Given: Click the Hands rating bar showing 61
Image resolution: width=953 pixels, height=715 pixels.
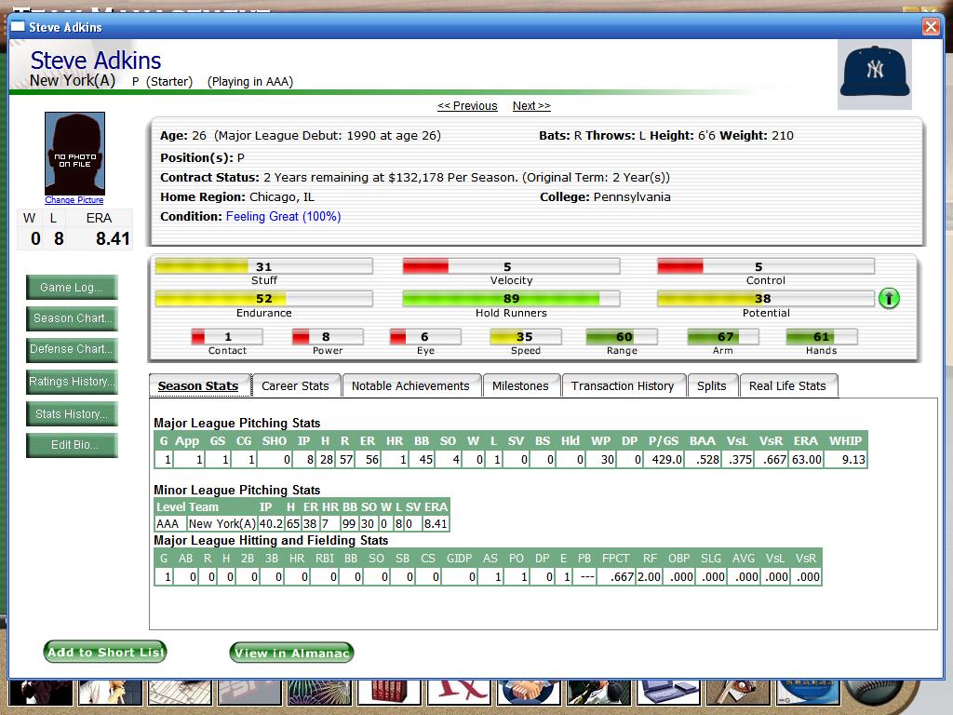Looking at the screenshot, I should (822, 337).
